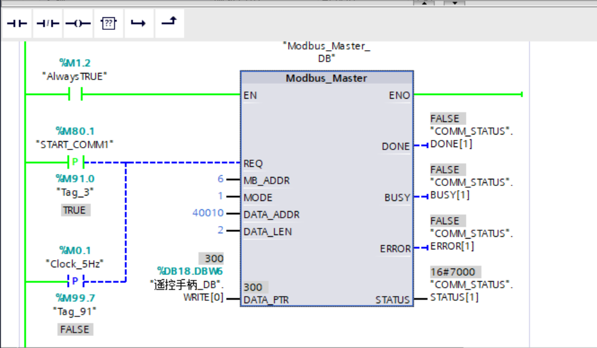Click the DONE output pin
The image size is (597, 348).
(x=396, y=146)
